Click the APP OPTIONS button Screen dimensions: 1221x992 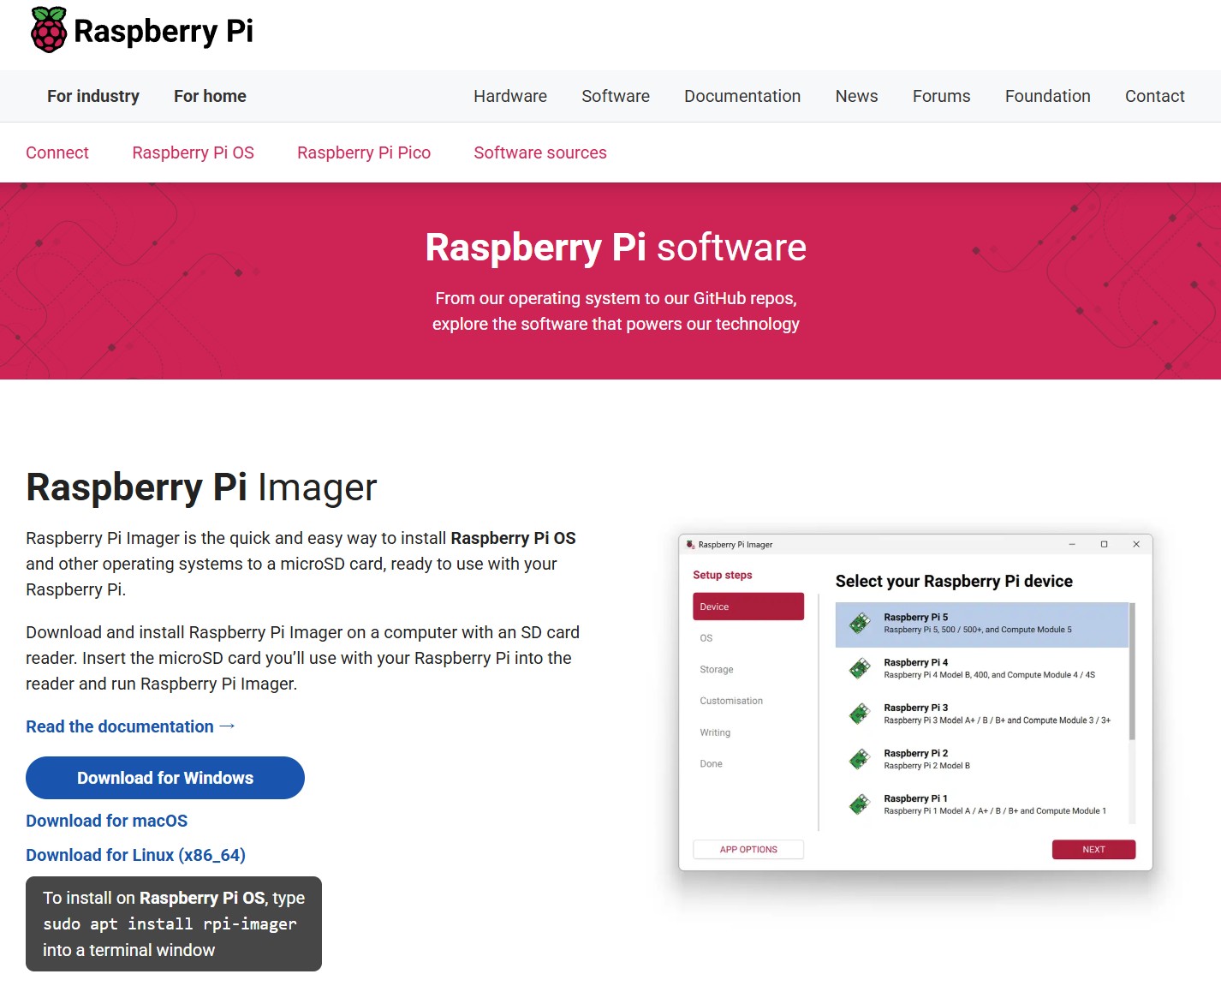747,850
